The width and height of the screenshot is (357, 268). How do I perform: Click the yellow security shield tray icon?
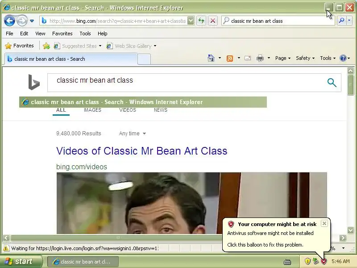tap(307, 261)
